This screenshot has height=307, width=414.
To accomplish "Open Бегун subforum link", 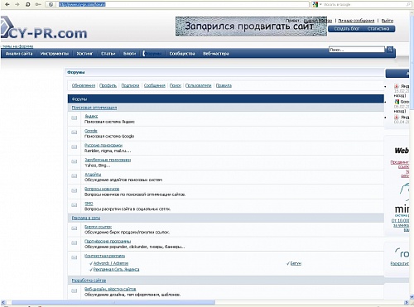I will tap(296, 263).
